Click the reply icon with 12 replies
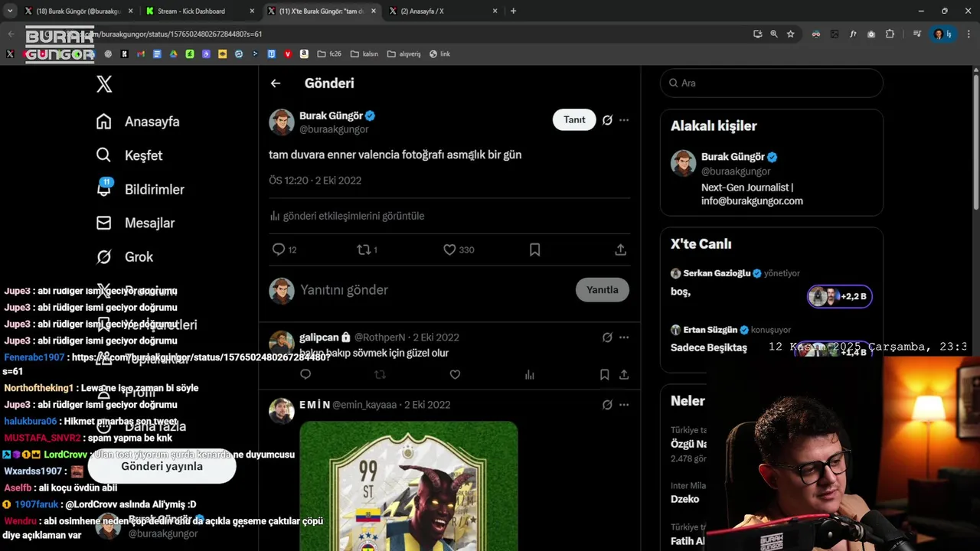Viewport: 980px width, 551px height. [279, 249]
